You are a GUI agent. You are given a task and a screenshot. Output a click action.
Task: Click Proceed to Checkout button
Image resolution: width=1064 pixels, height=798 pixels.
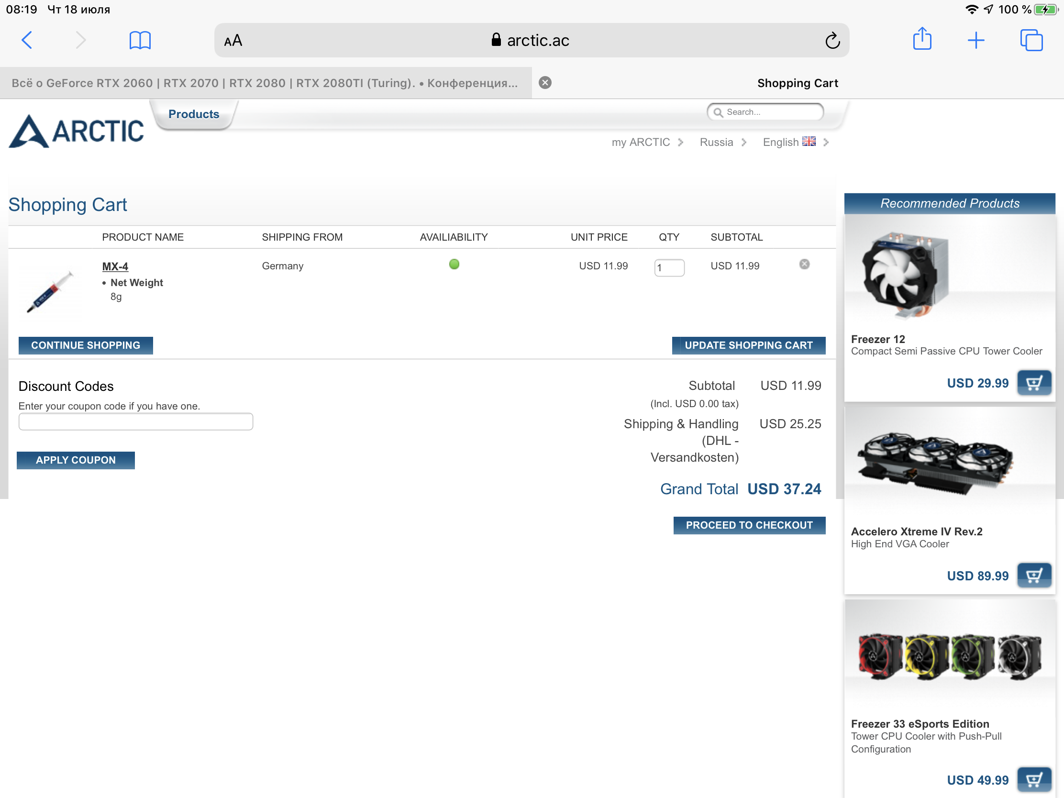click(x=749, y=525)
